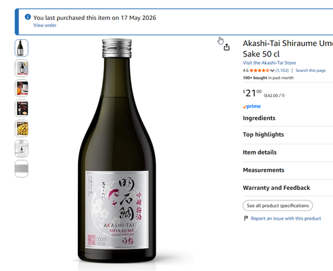Click the blue info icon in purchase banner
Viewport: 333px width, 271px height.
click(28, 17)
